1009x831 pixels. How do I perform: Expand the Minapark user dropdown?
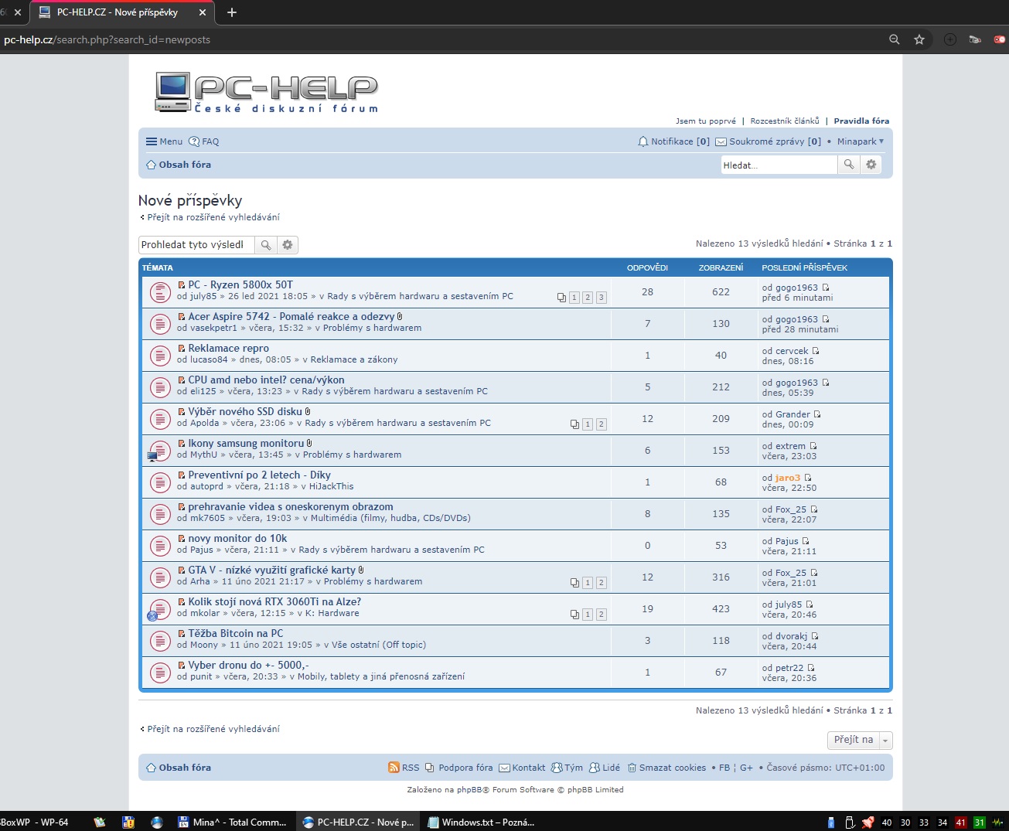click(861, 141)
